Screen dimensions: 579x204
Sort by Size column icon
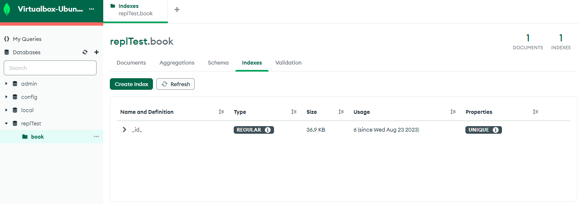[x=341, y=112]
